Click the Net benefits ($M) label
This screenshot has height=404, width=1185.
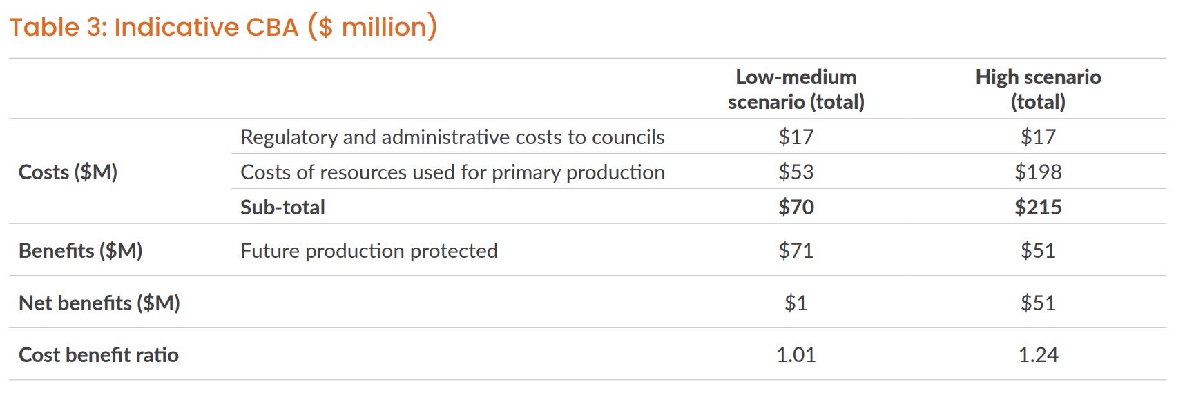coord(99,303)
